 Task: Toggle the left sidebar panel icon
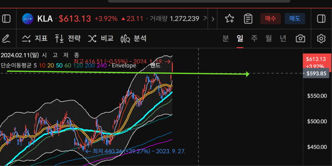tap(6, 19)
